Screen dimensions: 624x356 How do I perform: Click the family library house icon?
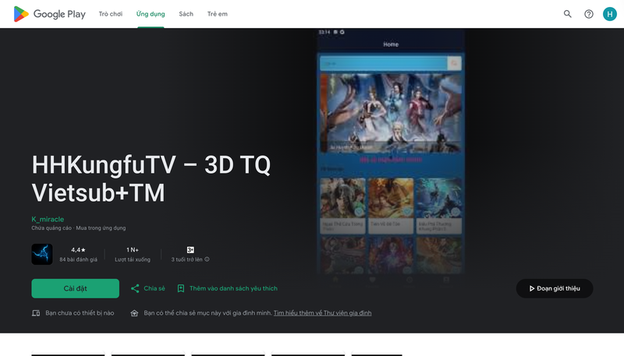pos(134,313)
